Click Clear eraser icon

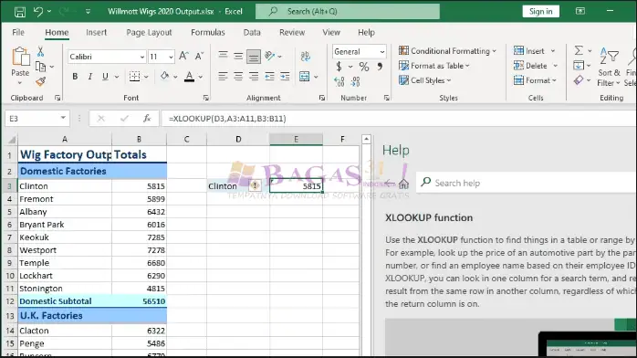click(x=579, y=80)
